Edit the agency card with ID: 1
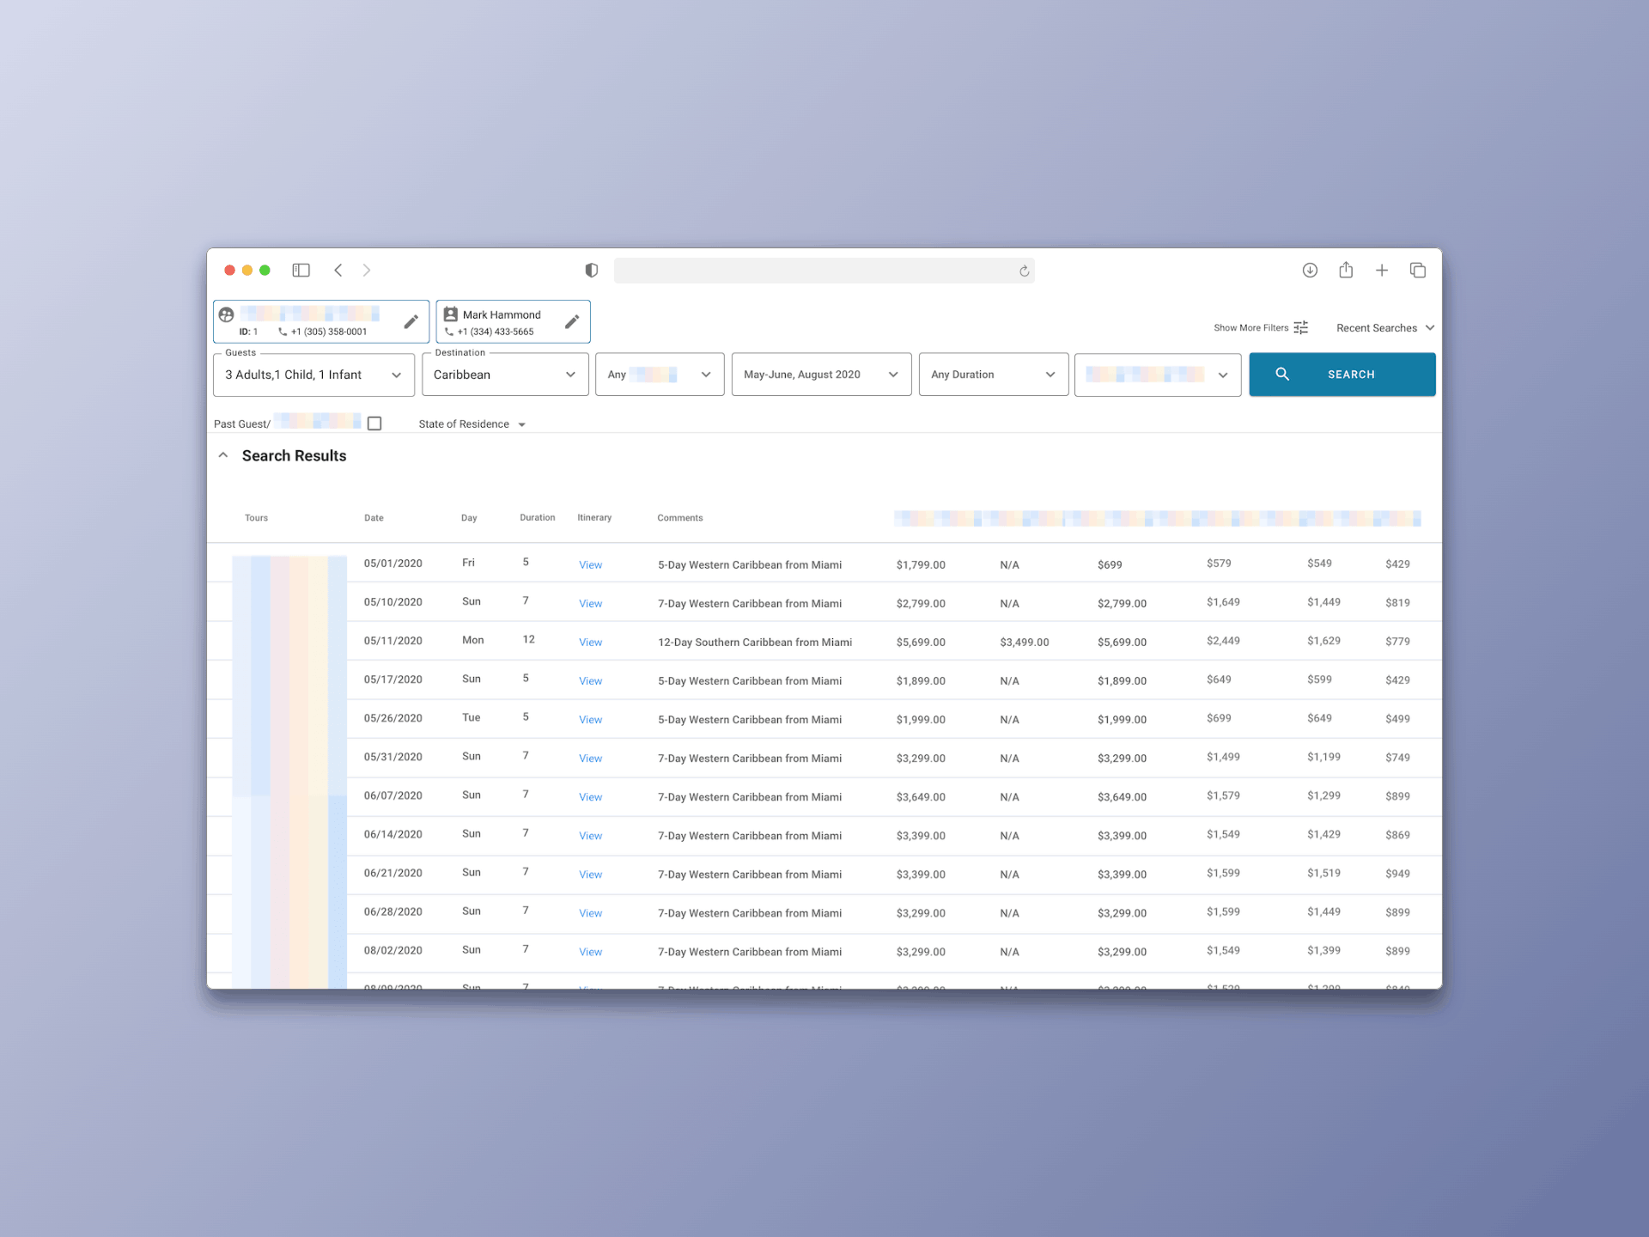Image resolution: width=1649 pixels, height=1237 pixels. [x=411, y=321]
